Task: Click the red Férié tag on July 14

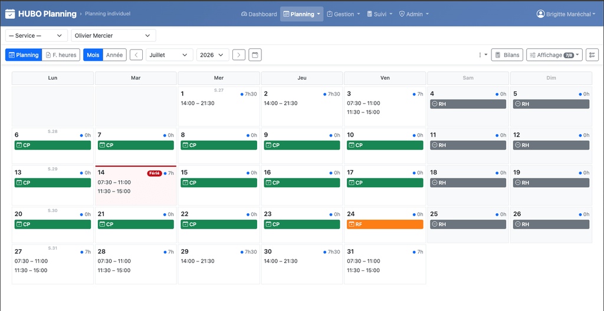Action: tap(154, 173)
